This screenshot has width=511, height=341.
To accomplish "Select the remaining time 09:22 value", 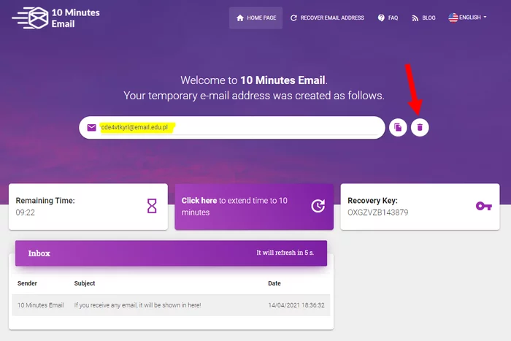I will (x=25, y=212).
